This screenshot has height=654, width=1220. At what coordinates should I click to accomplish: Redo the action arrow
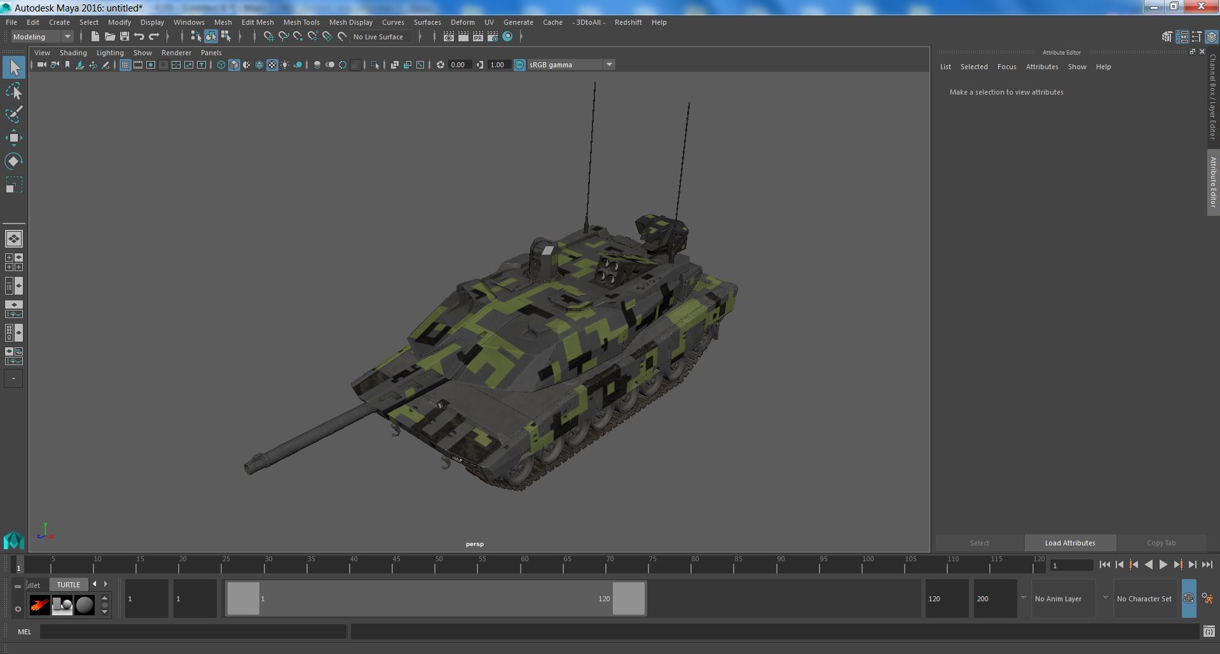point(154,37)
